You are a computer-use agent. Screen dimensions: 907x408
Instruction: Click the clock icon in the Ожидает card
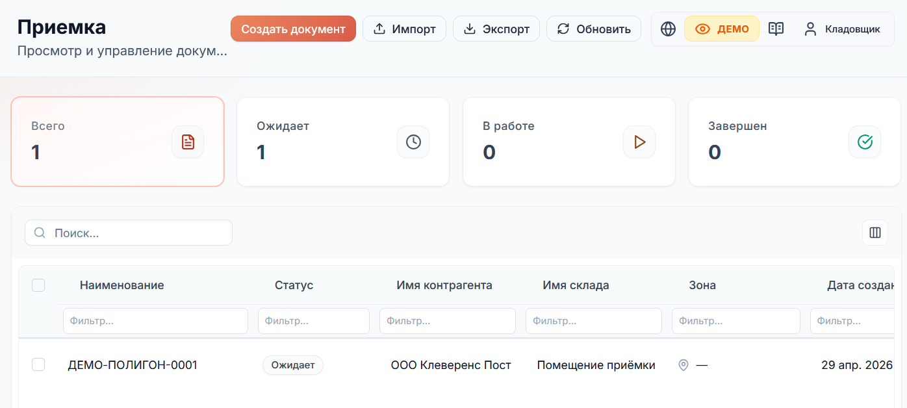point(413,142)
